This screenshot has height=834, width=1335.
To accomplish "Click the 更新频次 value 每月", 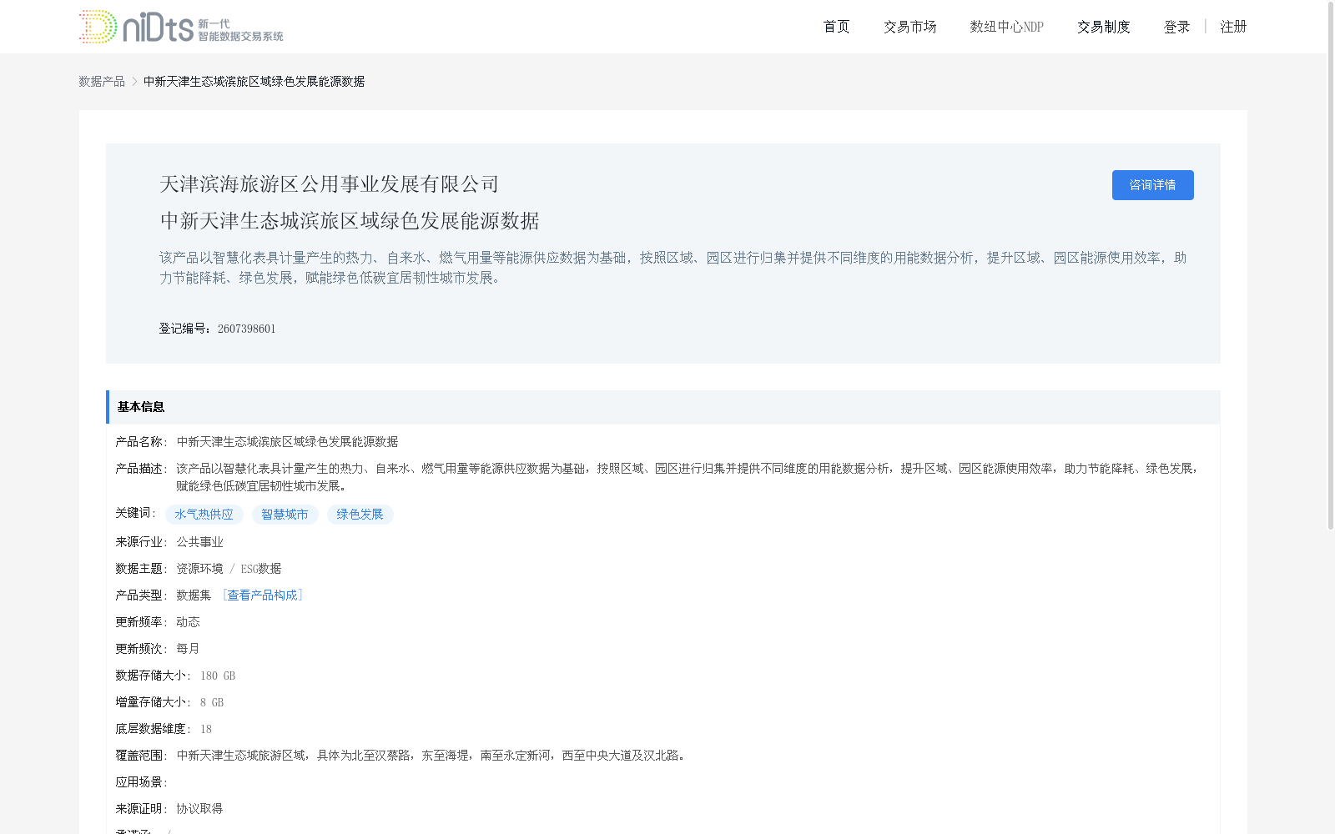I will click(x=188, y=649).
